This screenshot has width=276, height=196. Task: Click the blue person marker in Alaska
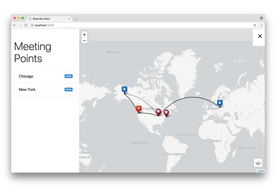coord(124,90)
